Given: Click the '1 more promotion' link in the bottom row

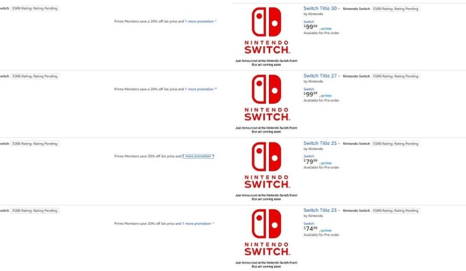Looking at the screenshot, I should pyautogui.click(x=198, y=224).
